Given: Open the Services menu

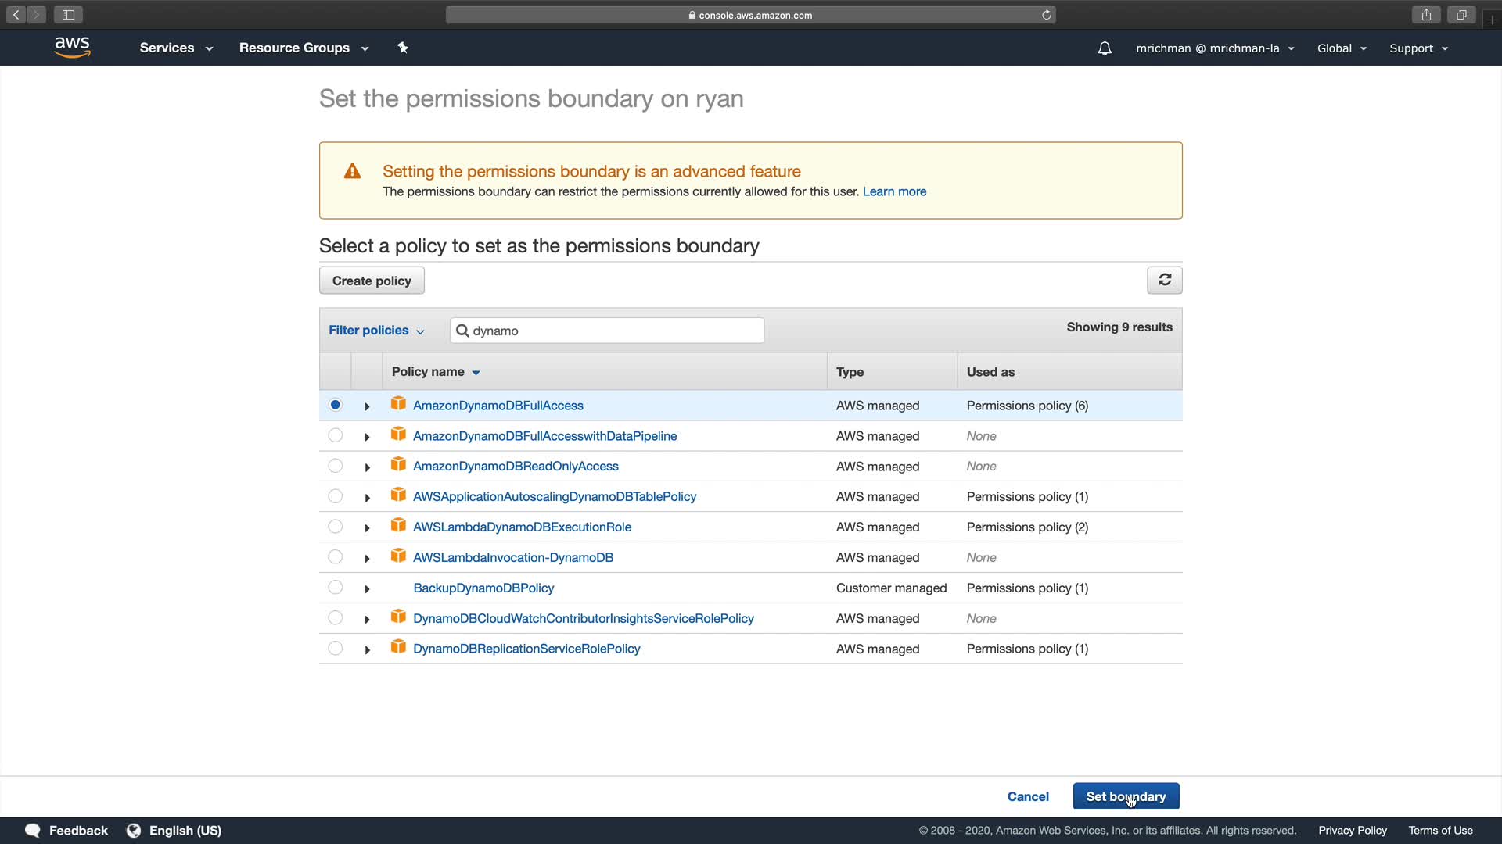Looking at the screenshot, I should (x=176, y=48).
